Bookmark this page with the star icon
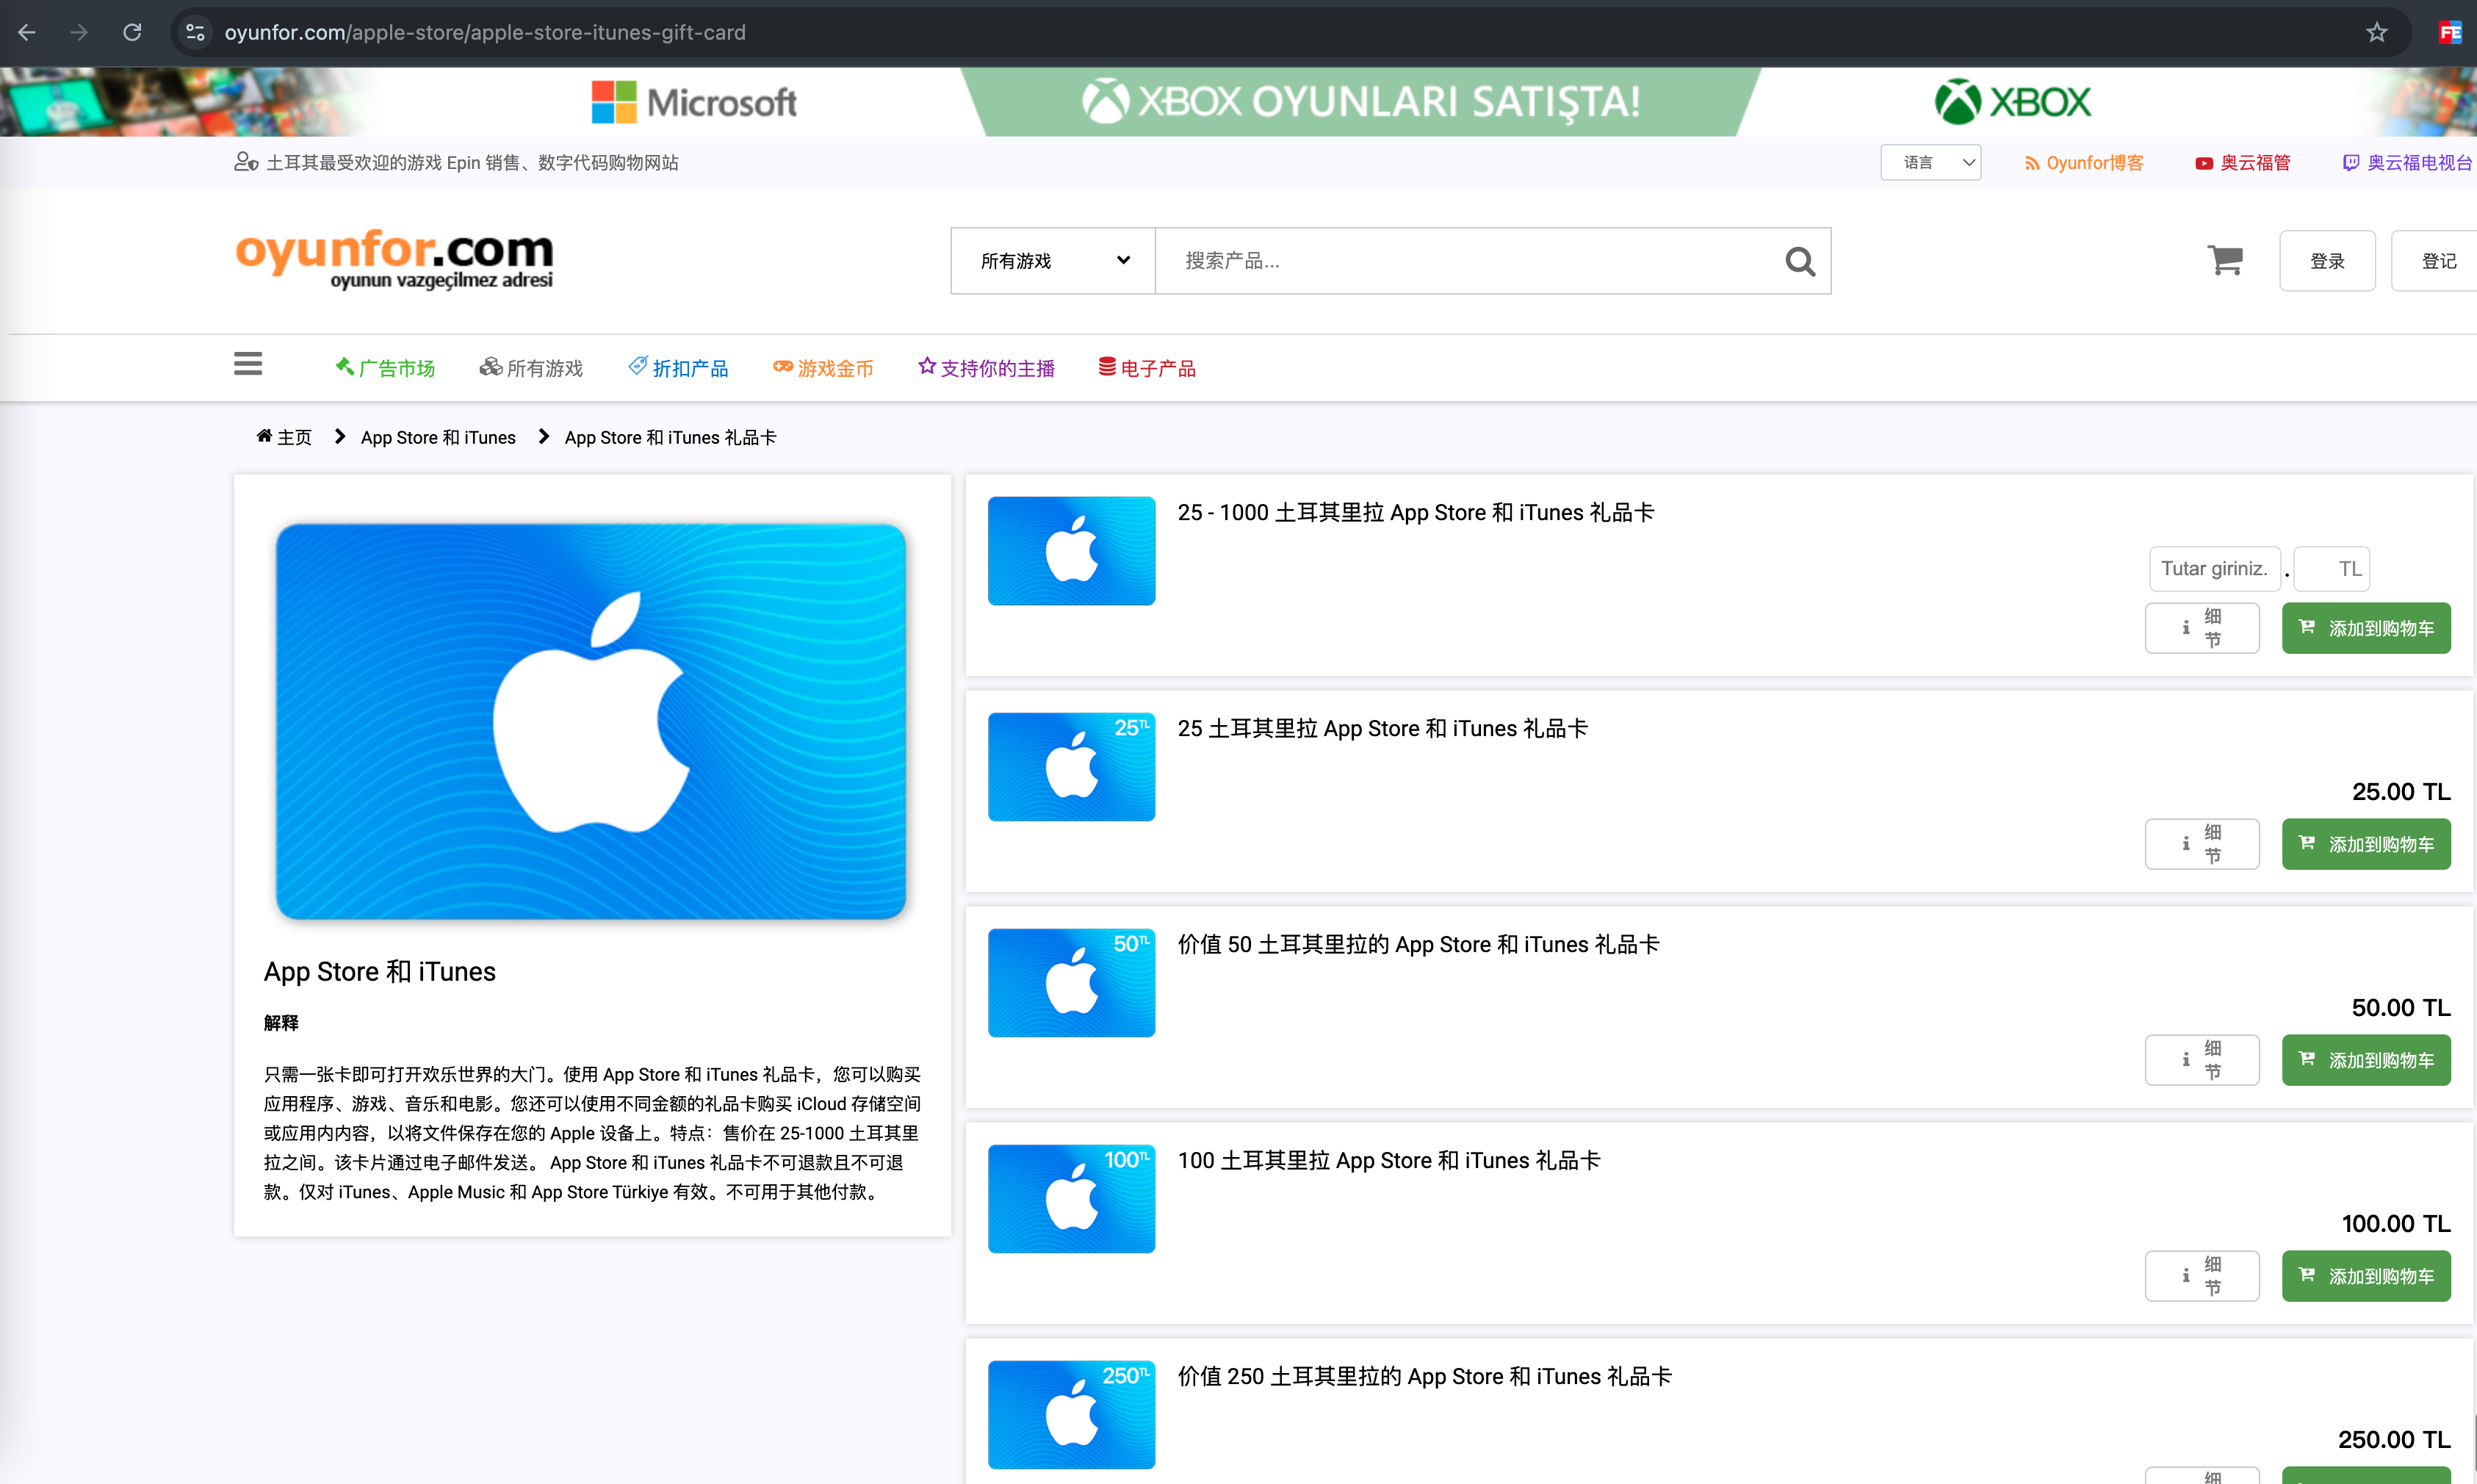This screenshot has width=2477, height=1484. [x=2376, y=32]
